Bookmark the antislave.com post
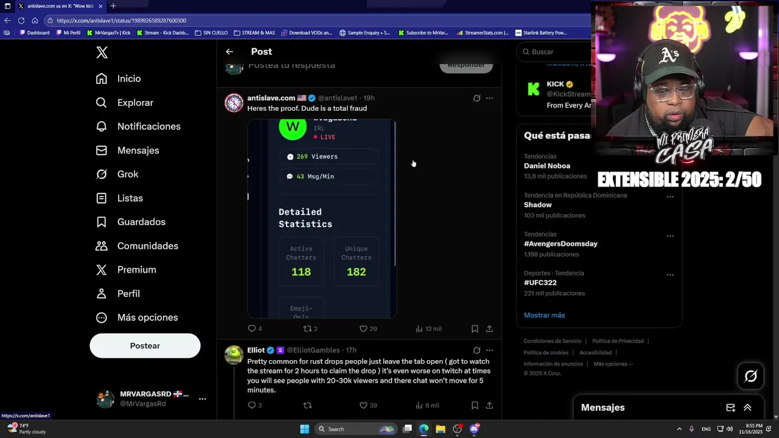The width and height of the screenshot is (779, 438). coord(475,328)
